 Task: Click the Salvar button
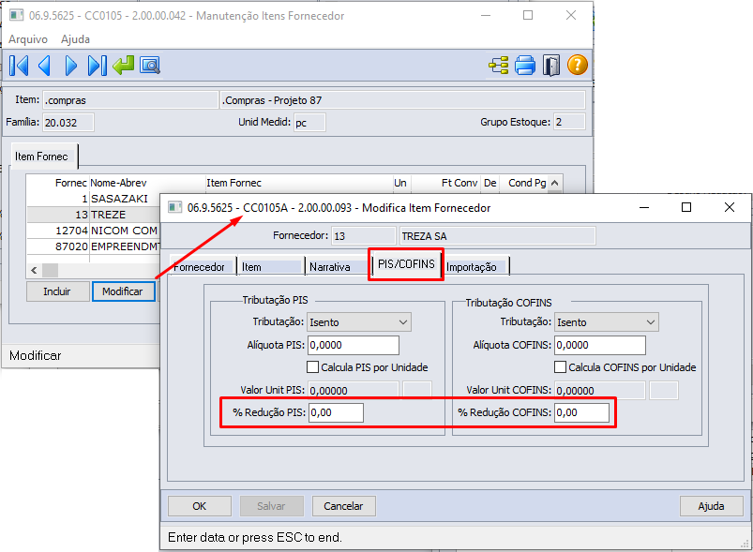(x=271, y=506)
